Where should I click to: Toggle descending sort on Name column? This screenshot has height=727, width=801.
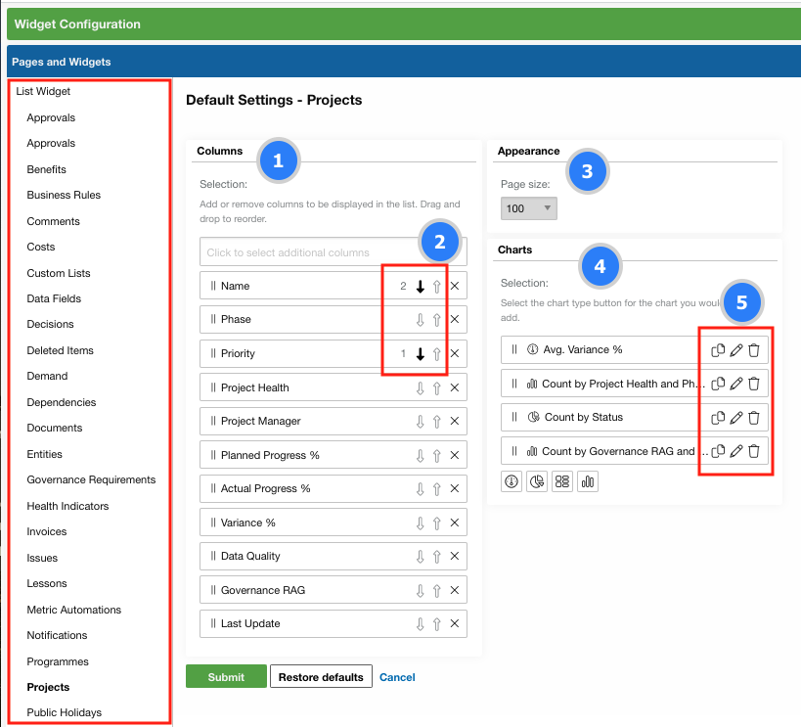(421, 287)
